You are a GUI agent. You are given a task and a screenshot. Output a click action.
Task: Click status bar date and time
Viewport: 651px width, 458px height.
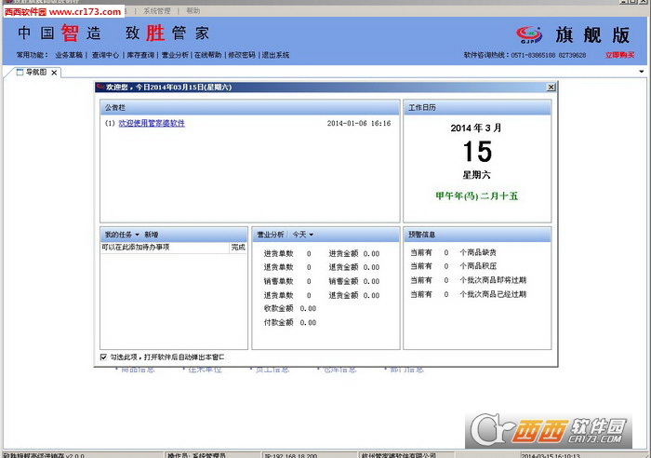(x=551, y=455)
